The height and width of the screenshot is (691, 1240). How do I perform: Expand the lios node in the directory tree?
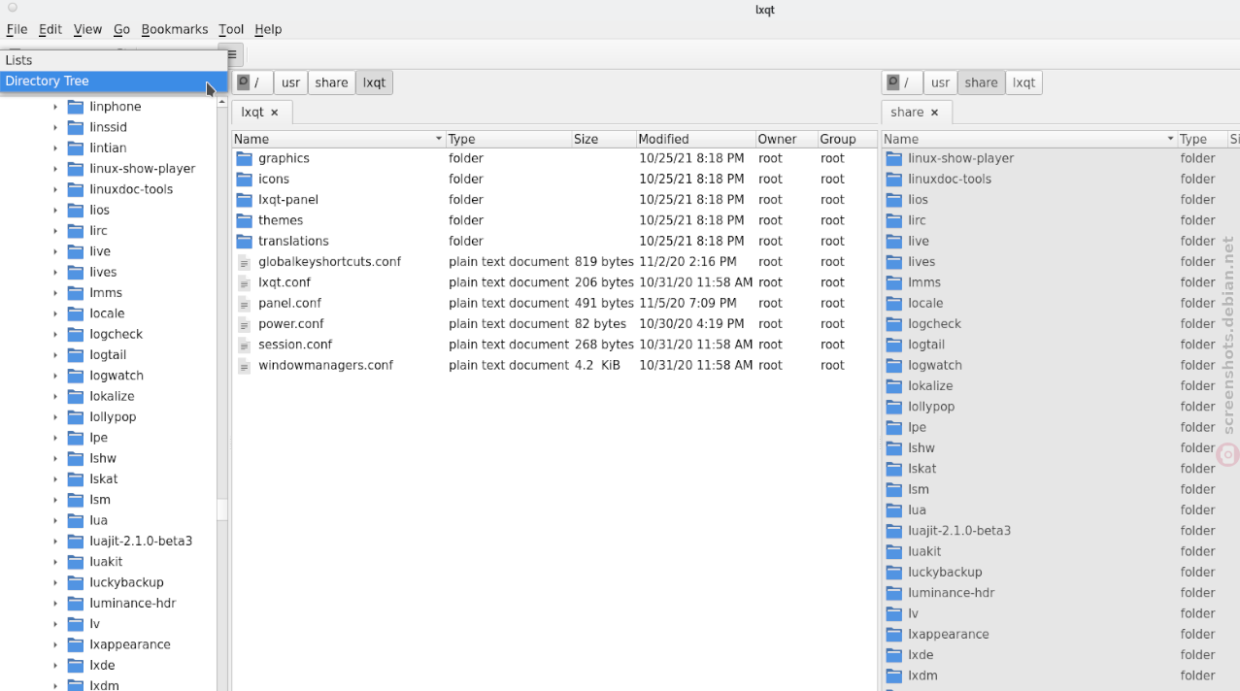point(55,211)
